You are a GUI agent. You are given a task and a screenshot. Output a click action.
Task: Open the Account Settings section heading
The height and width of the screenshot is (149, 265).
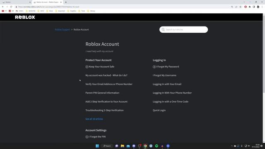point(96,130)
